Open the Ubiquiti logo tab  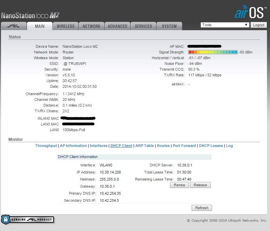[x=14, y=26]
